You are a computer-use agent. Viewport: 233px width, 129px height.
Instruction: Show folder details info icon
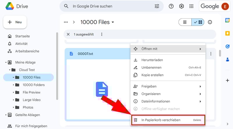click(210, 22)
